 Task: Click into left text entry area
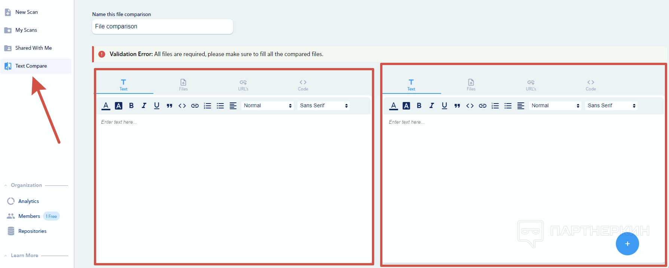click(x=234, y=189)
